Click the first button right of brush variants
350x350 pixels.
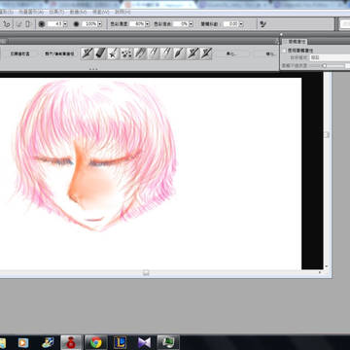pyautogui.click(x=232, y=53)
